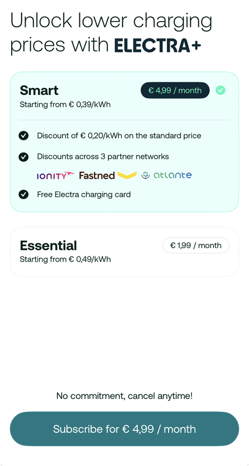This screenshot has width=249, height=466.
Task: Click the ELECTRA+ brand wordmark in heading
Action: [x=157, y=46]
